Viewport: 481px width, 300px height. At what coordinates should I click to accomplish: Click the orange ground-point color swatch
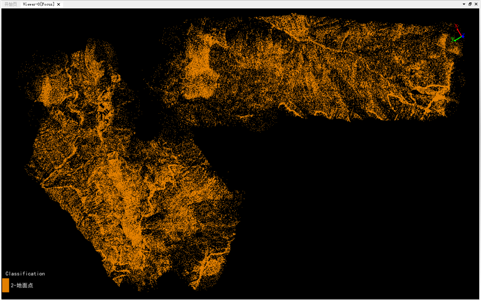coord(5,285)
